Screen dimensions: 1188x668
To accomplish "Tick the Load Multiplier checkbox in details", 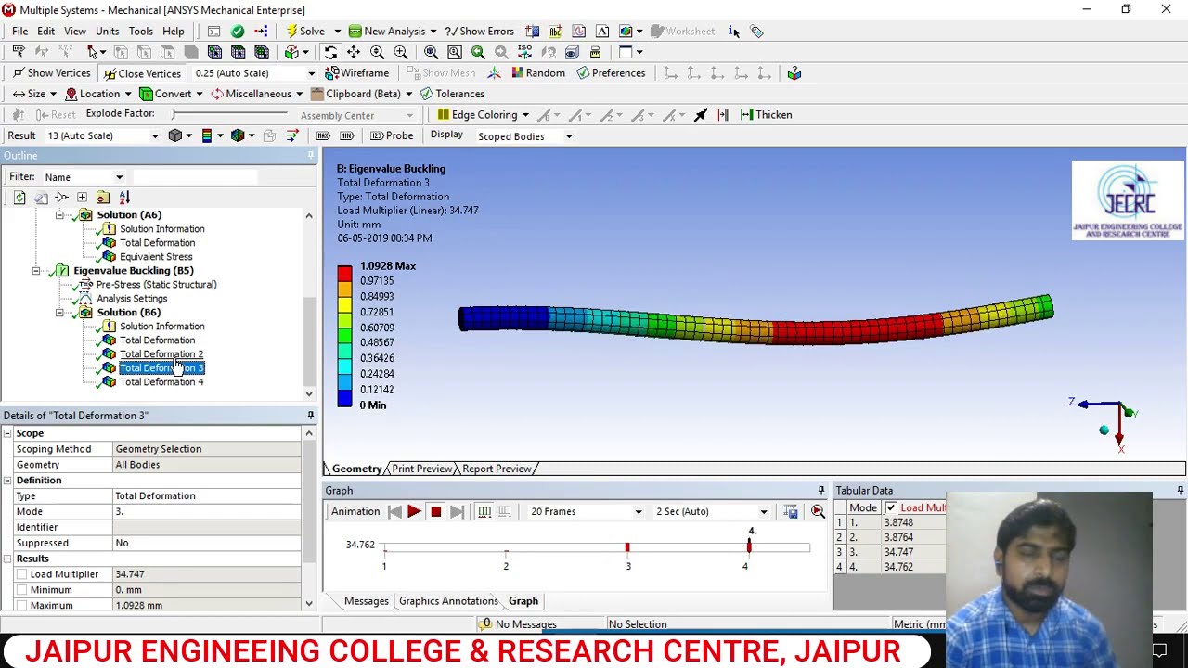I will [22, 574].
